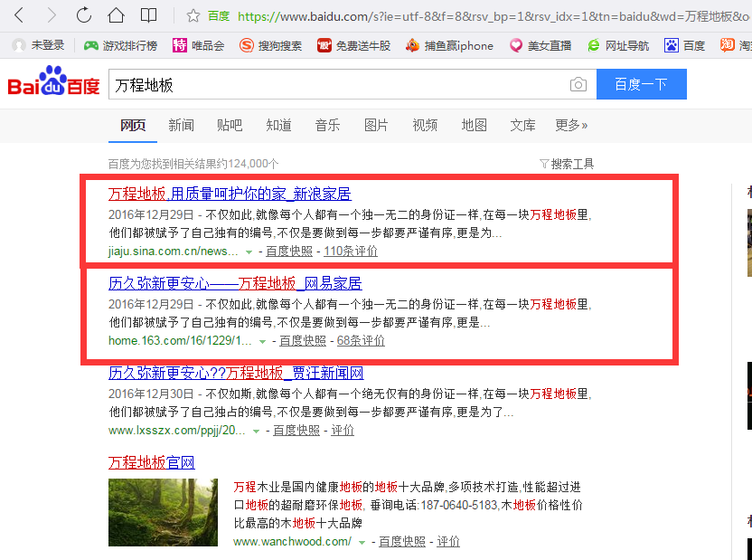
Task: Switch to the 文库 tab
Action: 522,125
